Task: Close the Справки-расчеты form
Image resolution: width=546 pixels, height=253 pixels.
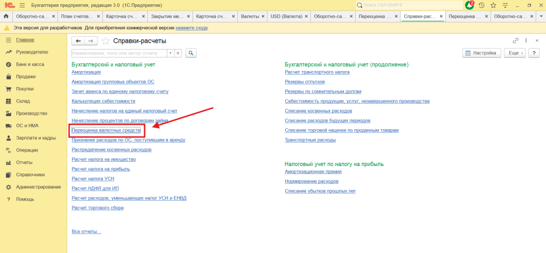Action: (x=536, y=41)
